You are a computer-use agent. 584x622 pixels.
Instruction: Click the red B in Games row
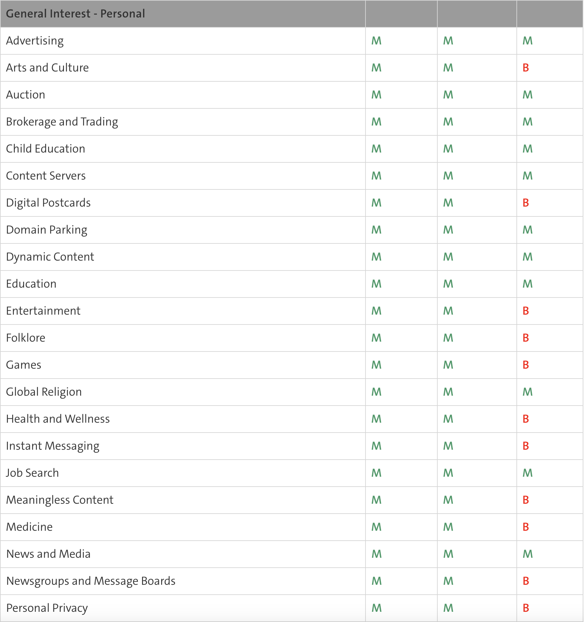[526, 365]
